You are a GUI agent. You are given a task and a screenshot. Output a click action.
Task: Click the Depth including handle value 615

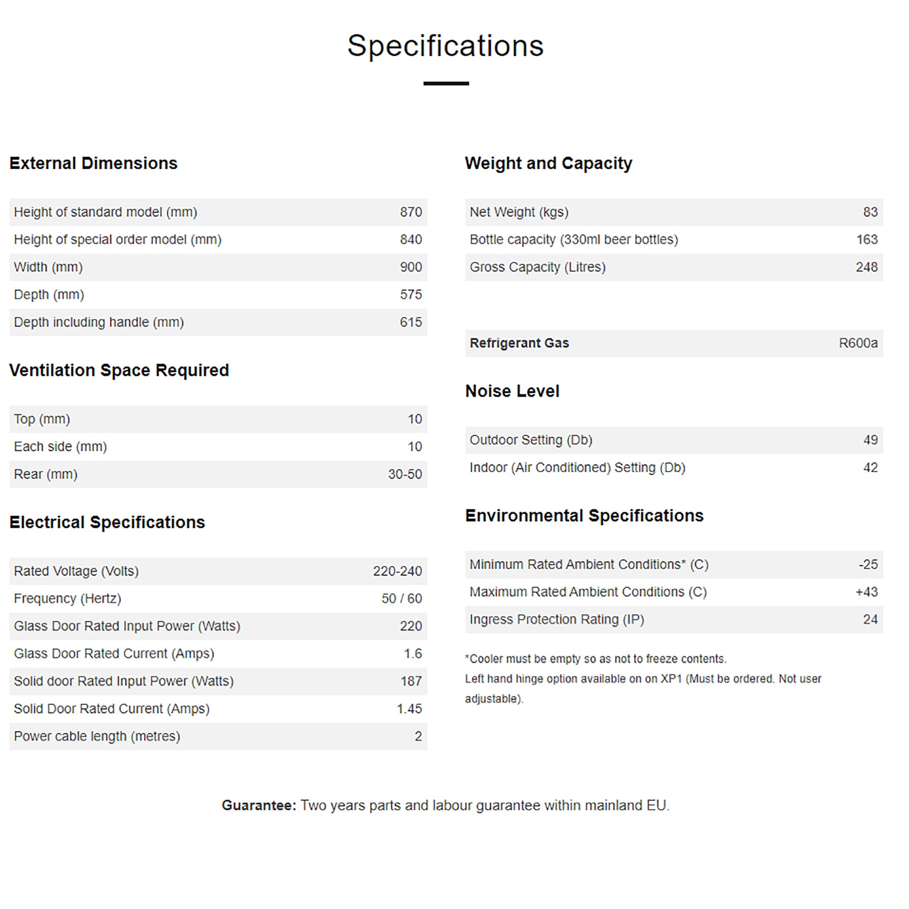411,322
